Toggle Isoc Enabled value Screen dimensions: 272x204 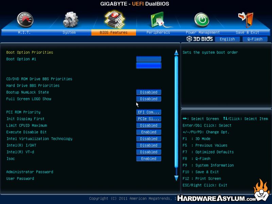(149, 158)
